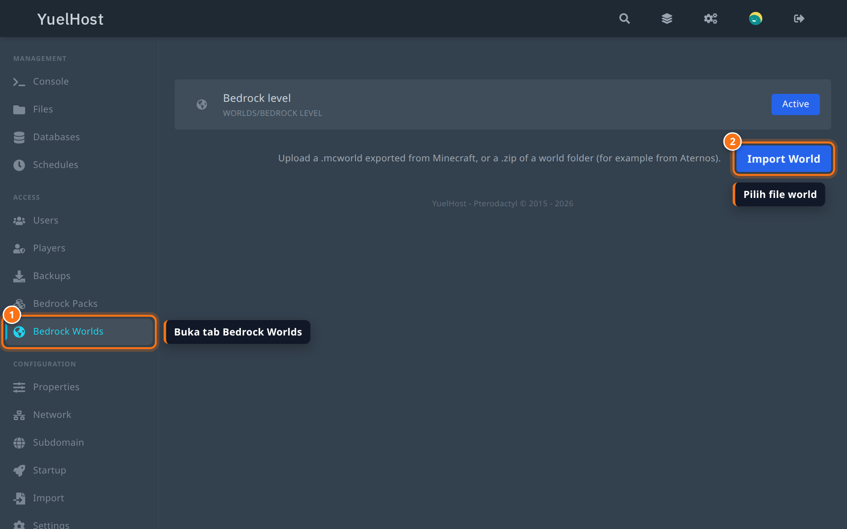This screenshot has height=529, width=847.
Task: Click the Active button on Bedrock level
Action: pos(795,104)
